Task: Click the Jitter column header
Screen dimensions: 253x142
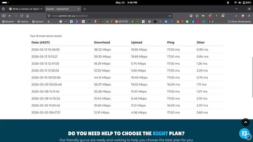Action: (201, 42)
